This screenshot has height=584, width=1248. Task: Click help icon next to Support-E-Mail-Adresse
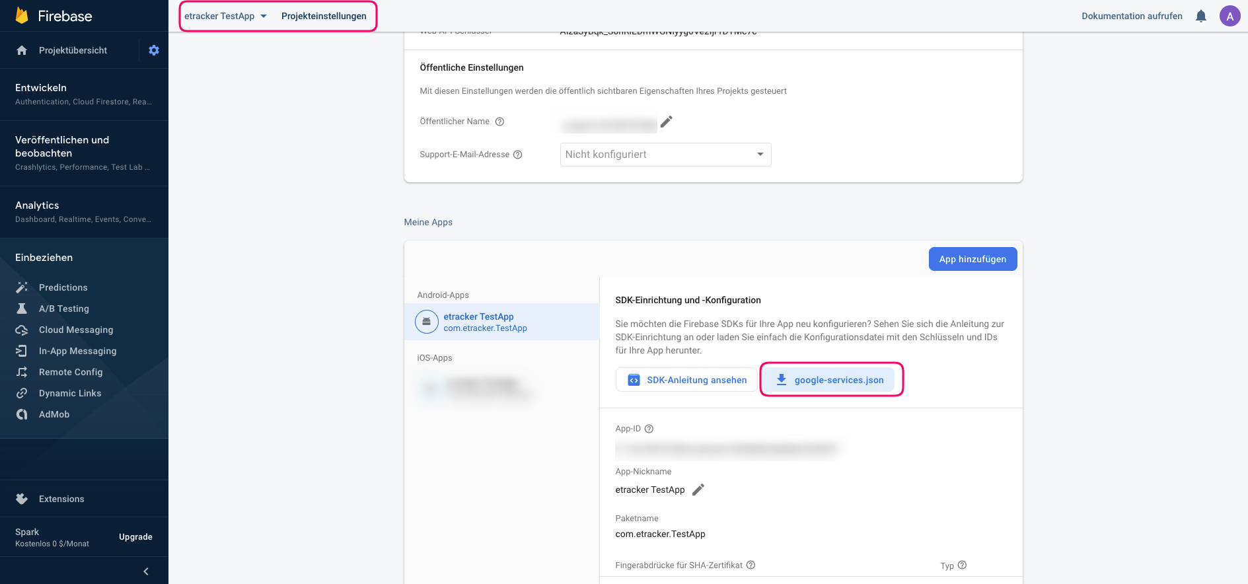pyautogui.click(x=518, y=155)
